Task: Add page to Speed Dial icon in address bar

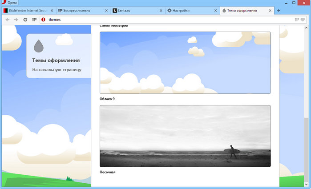Action: coord(297,20)
